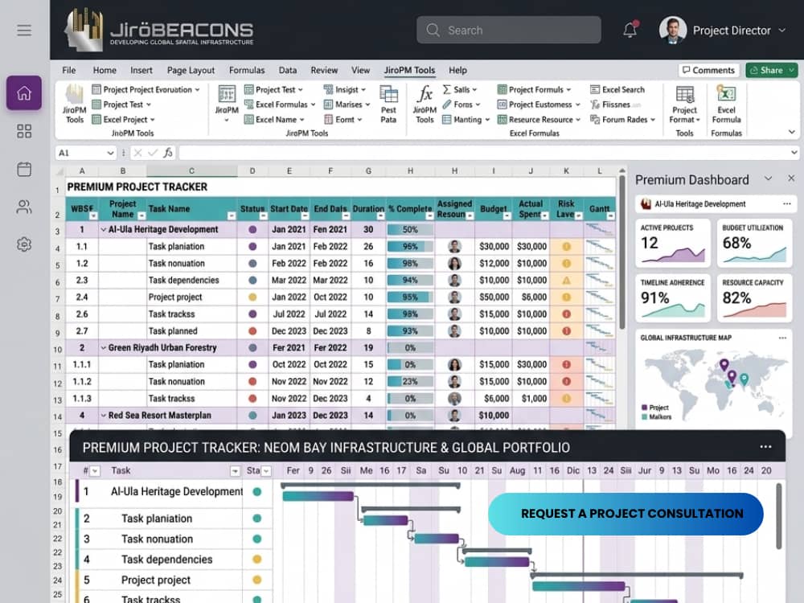Click the Pest Pata ribbon icon
Image resolution: width=804 pixels, height=603 pixels.
coord(388,104)
